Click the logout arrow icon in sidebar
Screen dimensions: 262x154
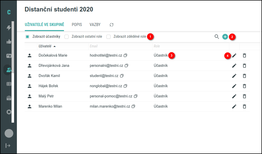8,145
